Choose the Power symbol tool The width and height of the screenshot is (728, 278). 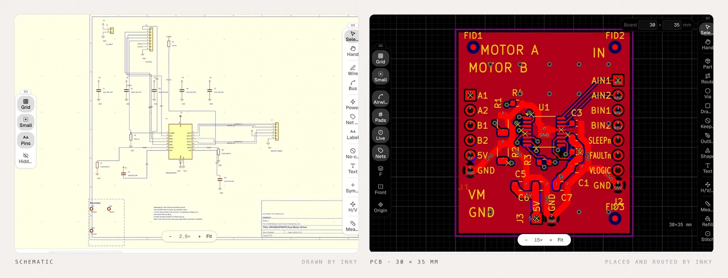coord(352,105)
